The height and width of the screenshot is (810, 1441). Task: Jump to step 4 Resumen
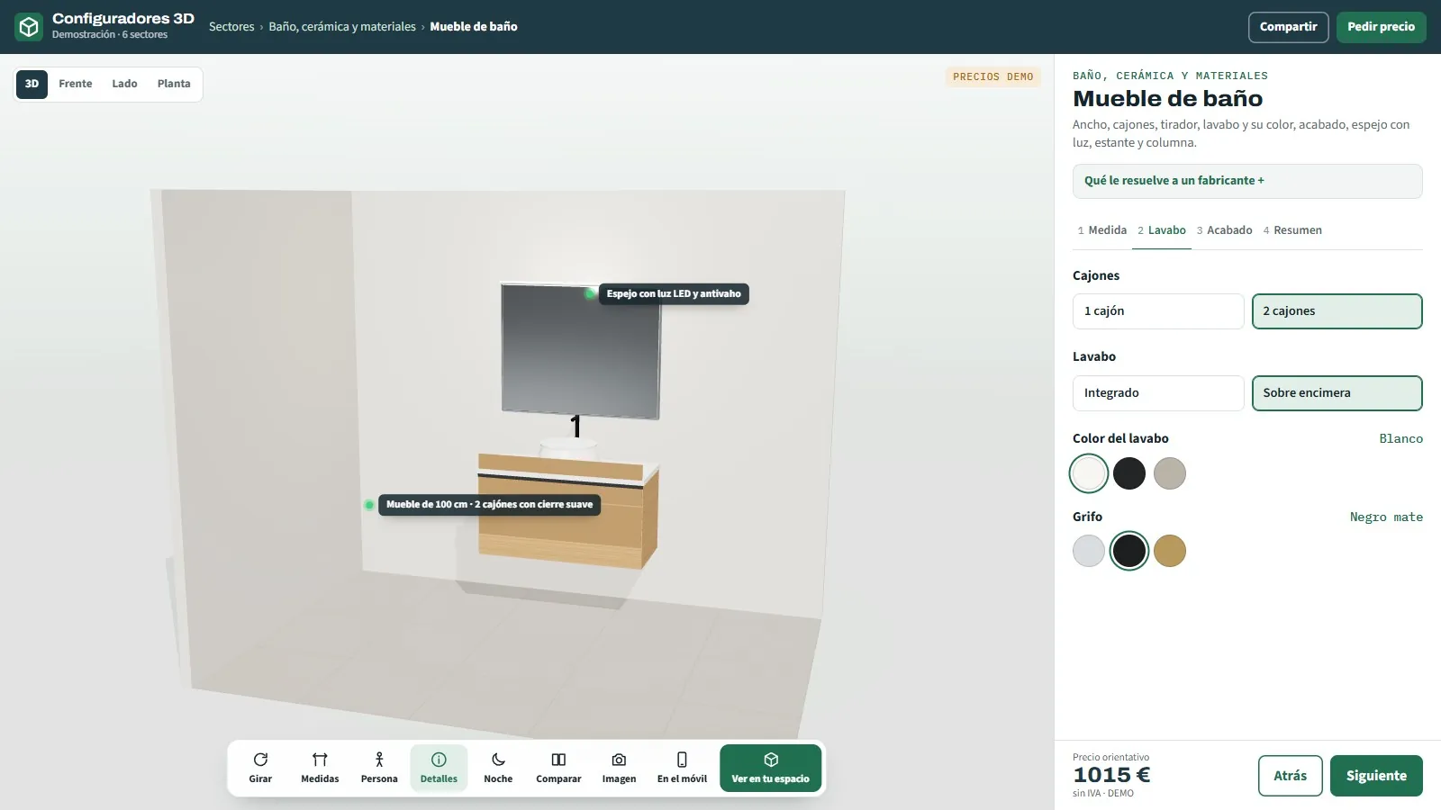pos(1292,230)
